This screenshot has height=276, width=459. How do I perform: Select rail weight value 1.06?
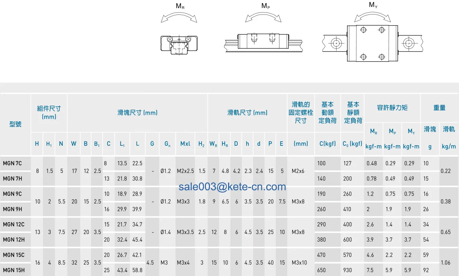tap(446, 263)
